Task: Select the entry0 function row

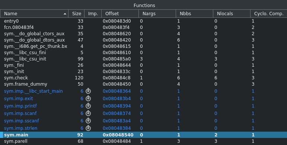Action: (144, 21)
